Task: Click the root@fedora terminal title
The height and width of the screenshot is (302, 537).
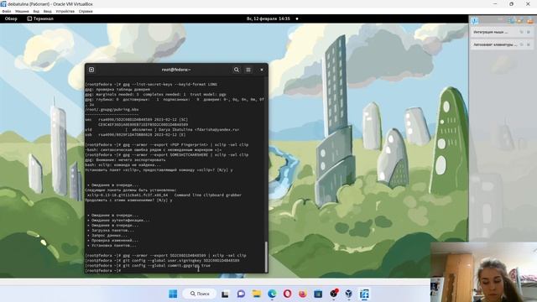Action: click(176, 70)
